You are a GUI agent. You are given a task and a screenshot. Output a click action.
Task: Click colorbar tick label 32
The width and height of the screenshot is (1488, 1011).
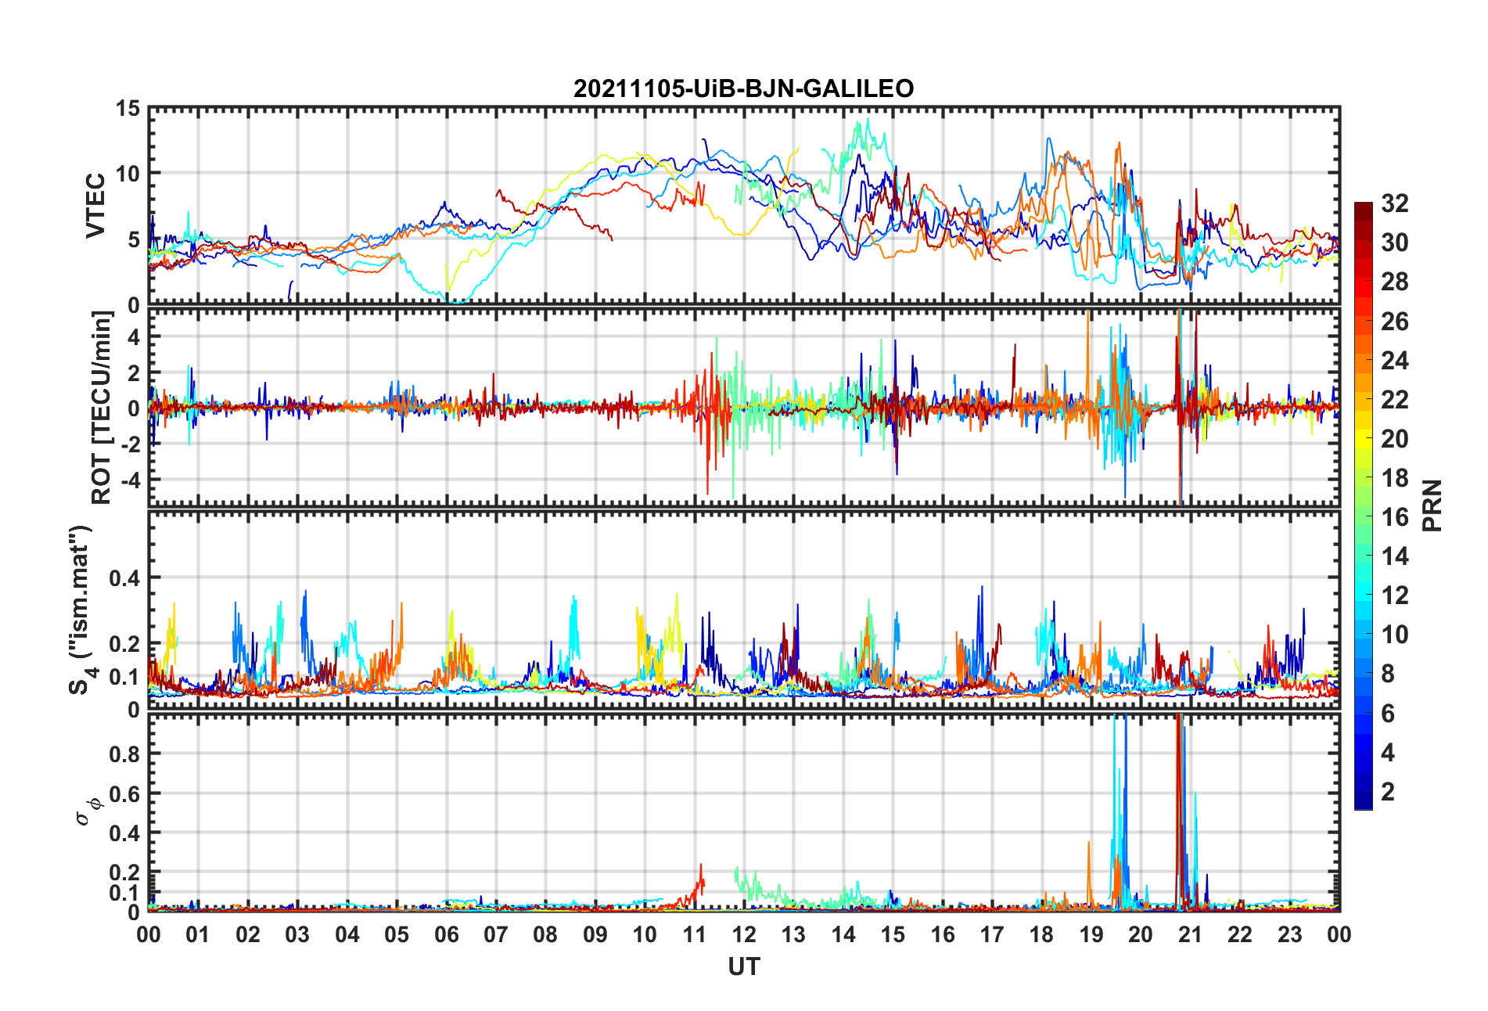pyautogui.click(x=1395, y=203)
